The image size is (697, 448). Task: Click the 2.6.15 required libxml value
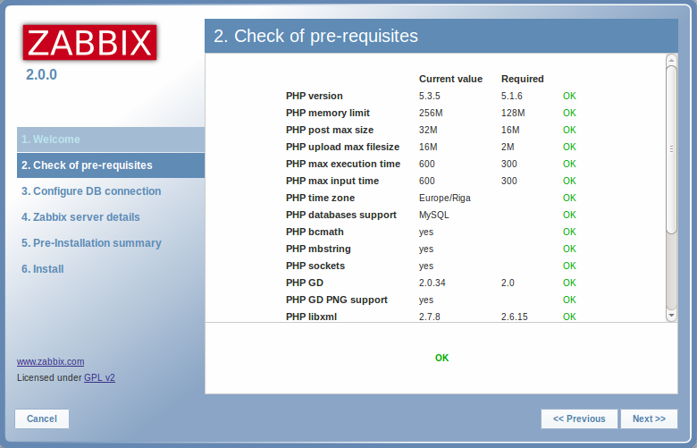pyautogui.click(x=515, y=317)
